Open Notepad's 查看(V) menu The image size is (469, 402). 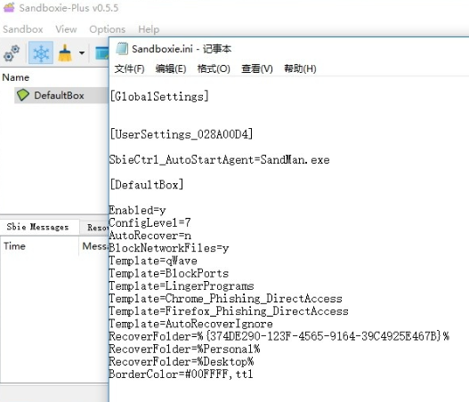coord(257,68)
